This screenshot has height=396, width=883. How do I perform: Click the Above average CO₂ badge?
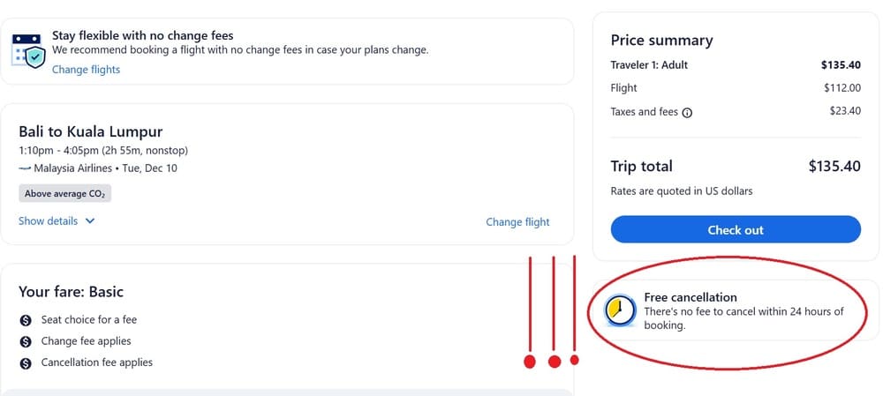click(x=64, y=194)
